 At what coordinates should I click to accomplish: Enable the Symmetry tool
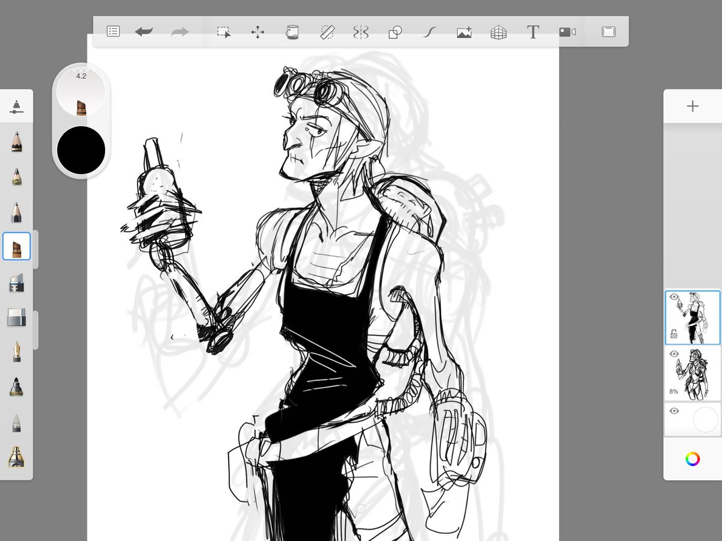[x=360, y=32]
